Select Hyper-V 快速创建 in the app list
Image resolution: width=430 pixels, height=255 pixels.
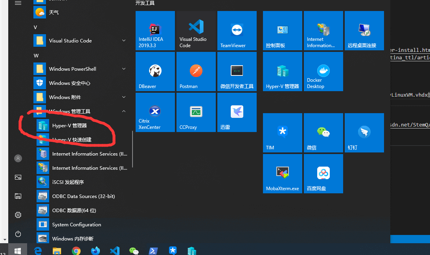coord(72,140)
